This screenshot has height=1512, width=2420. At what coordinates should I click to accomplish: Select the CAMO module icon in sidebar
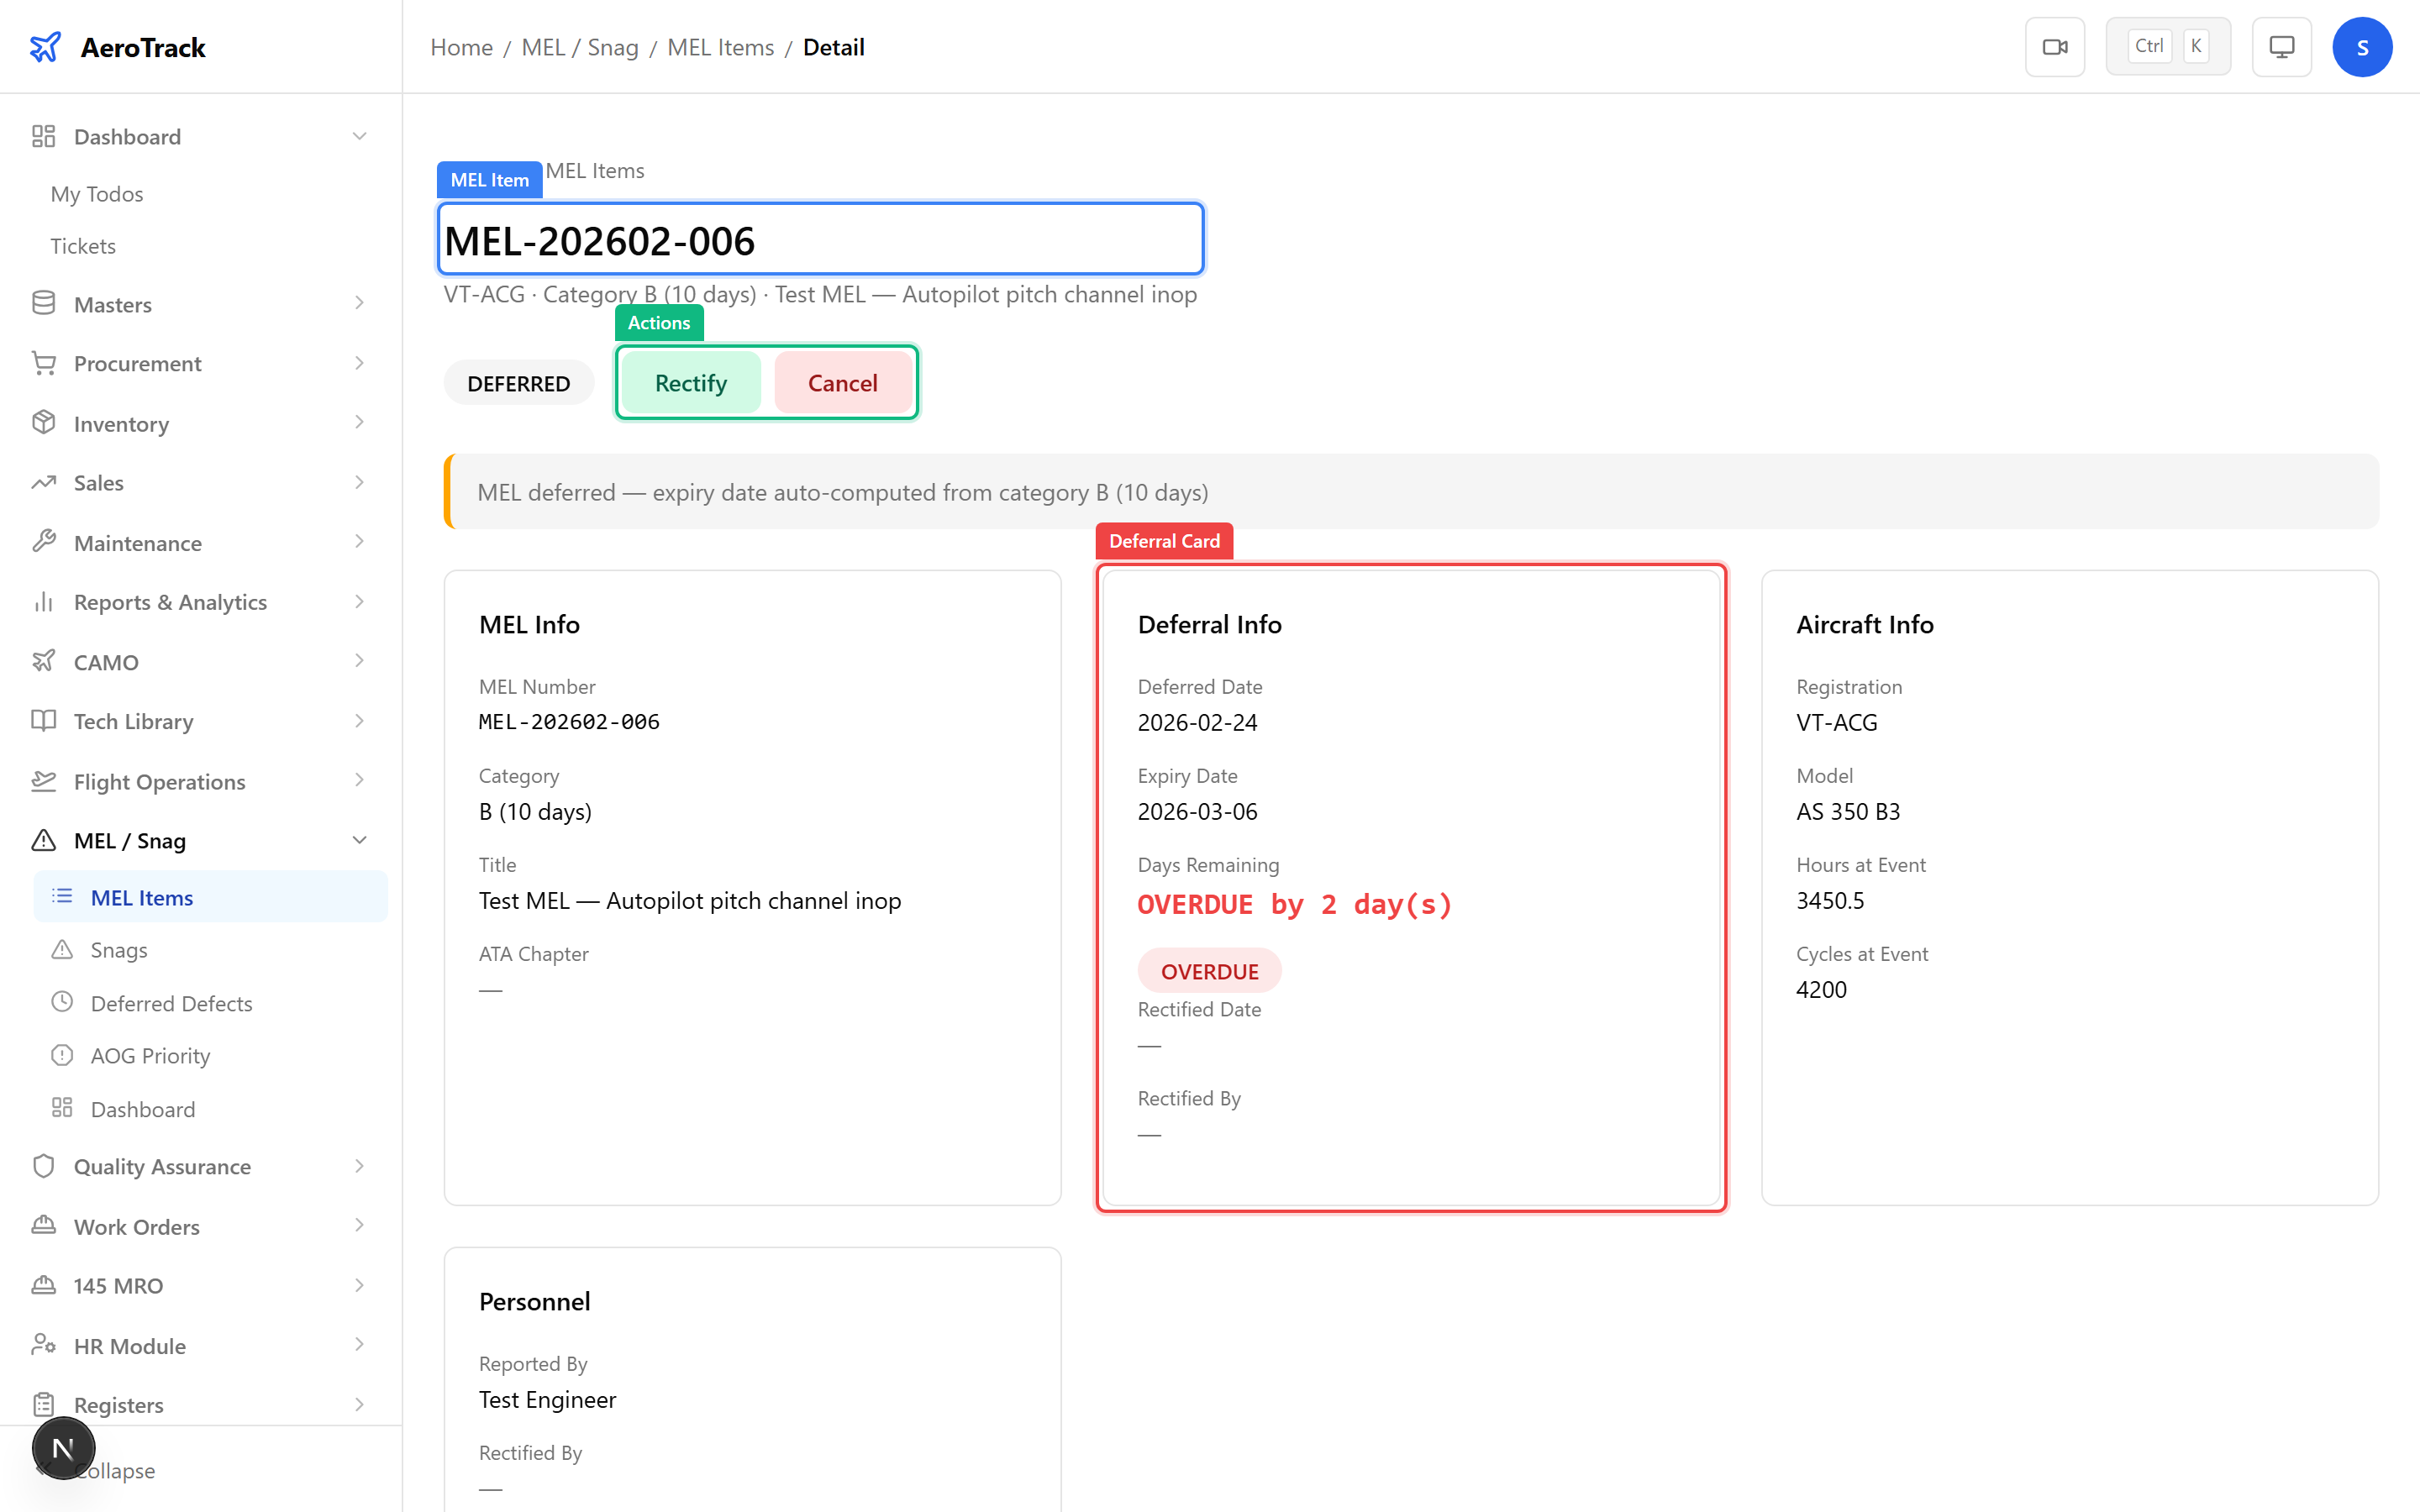click(x=44, y=661)
